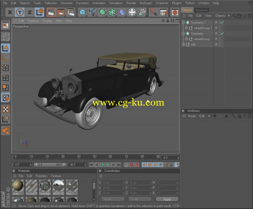Open layout switcher icon at sidebar top
The image size is (253, 209).
(5, 26)
